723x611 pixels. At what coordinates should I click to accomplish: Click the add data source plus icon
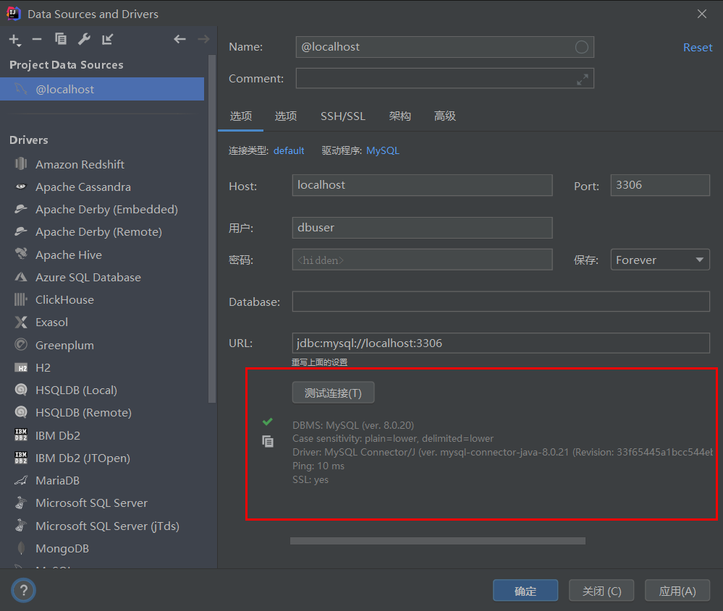(14, 40)
